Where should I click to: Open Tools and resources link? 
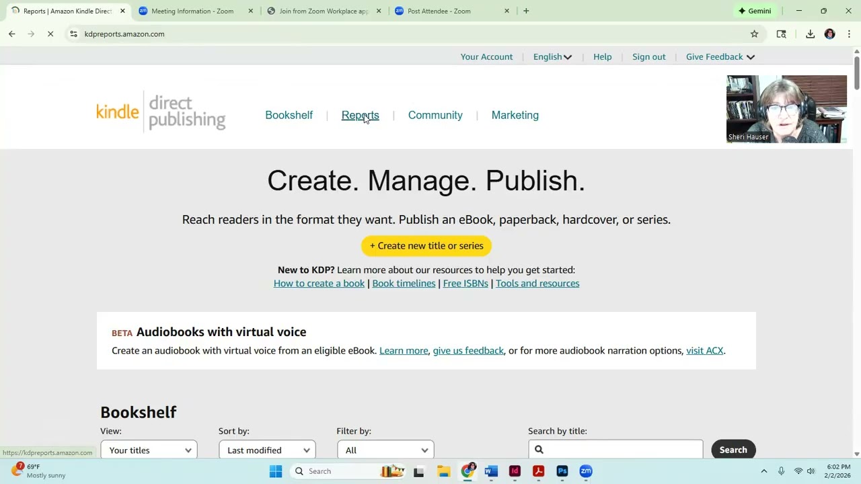(x=537, y=283)
